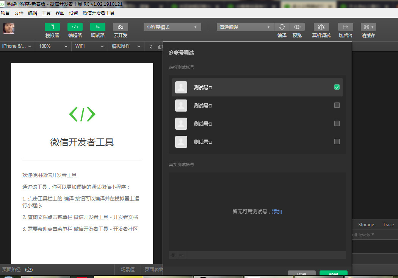Screen dimensions: 398x278
Task: Open the log levels dropdown in the debugger
Action: click(x=363, y=235)
